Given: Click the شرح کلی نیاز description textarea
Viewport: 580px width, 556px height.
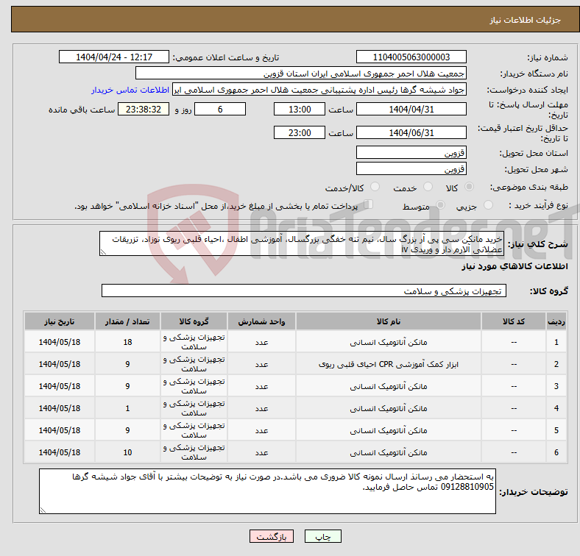Looking at the screenshot, I should click(302, 243).
